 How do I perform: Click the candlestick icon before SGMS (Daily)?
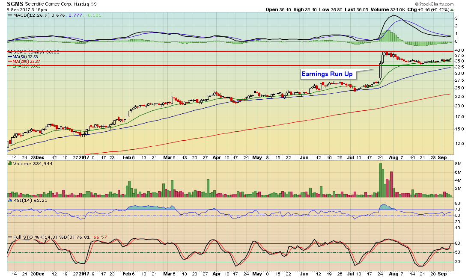[10, 52]
